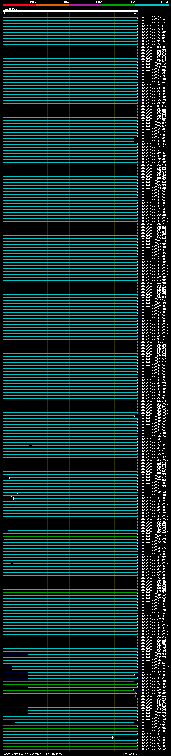Select hit UniRef100_B8BY70
The width and height of the screenshot is (171, 756).
click(x=153, y=132)
